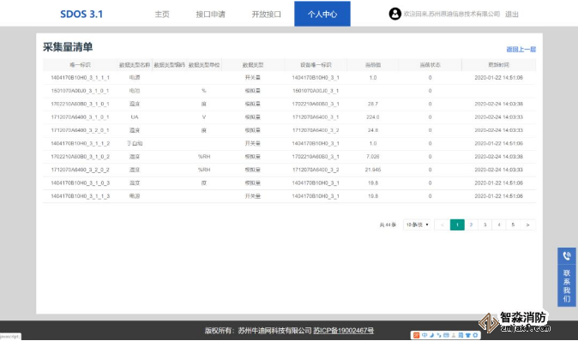578x341 pixels.
Task: Click the 苏ICP备19002467号 footer link
Action: [x=344, y=331]
